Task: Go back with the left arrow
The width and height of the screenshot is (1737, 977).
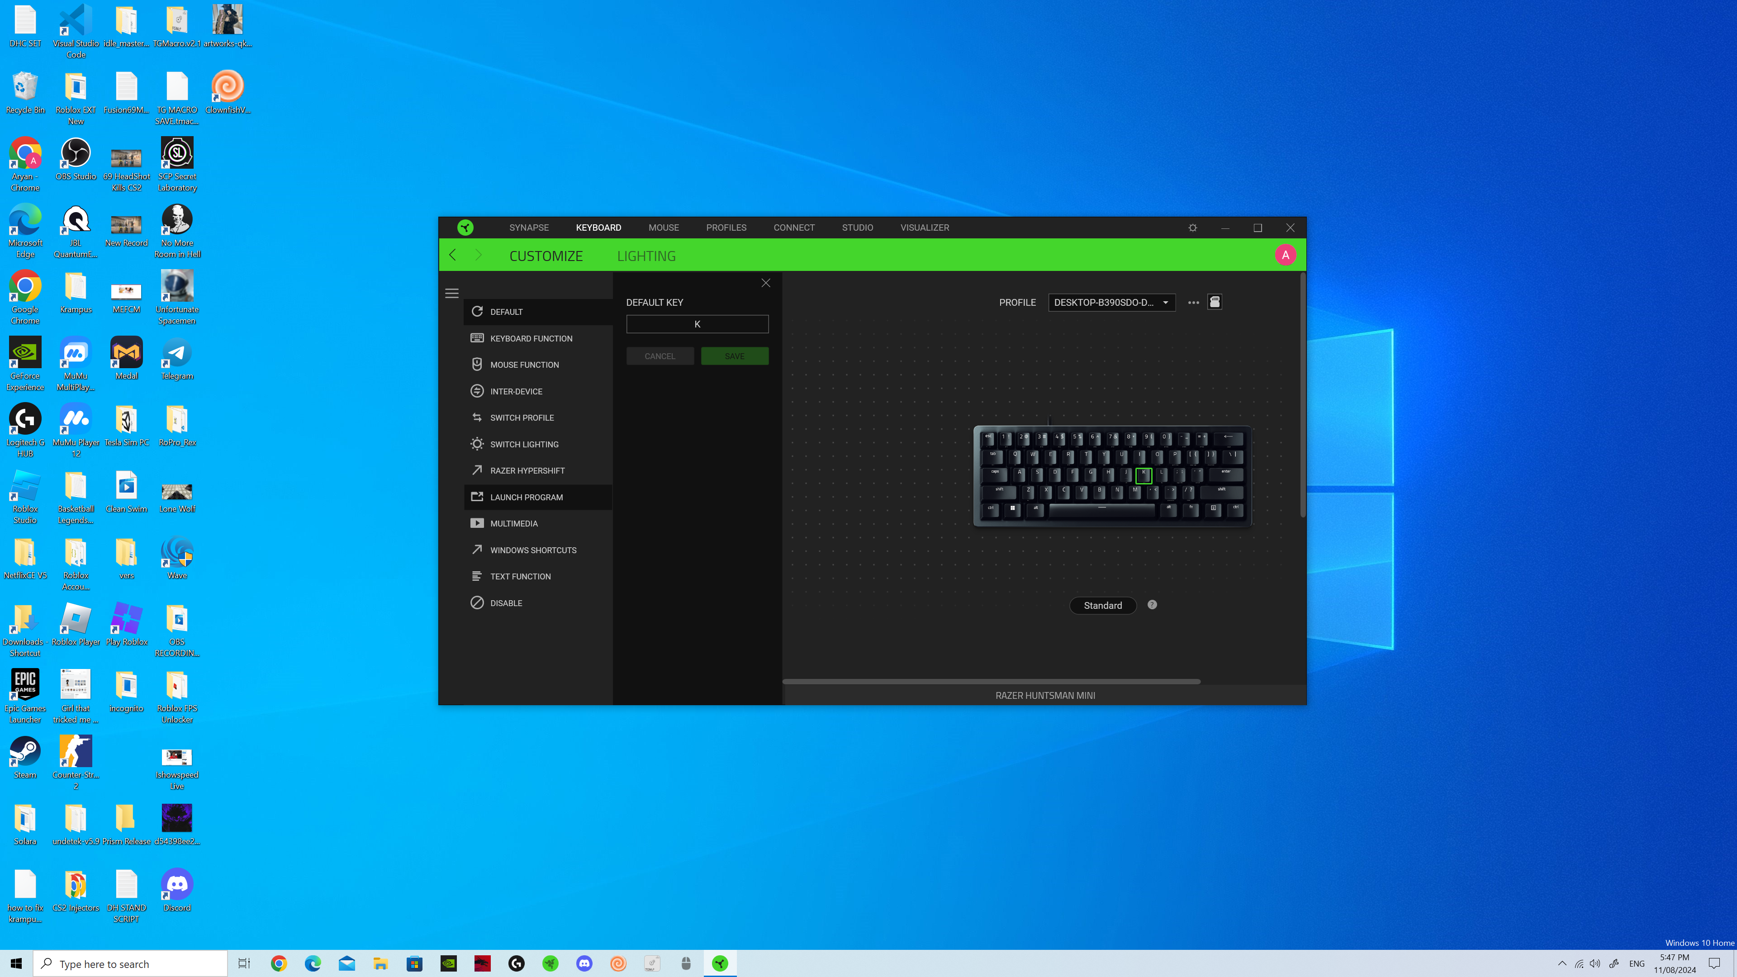Action: [453, 256]
